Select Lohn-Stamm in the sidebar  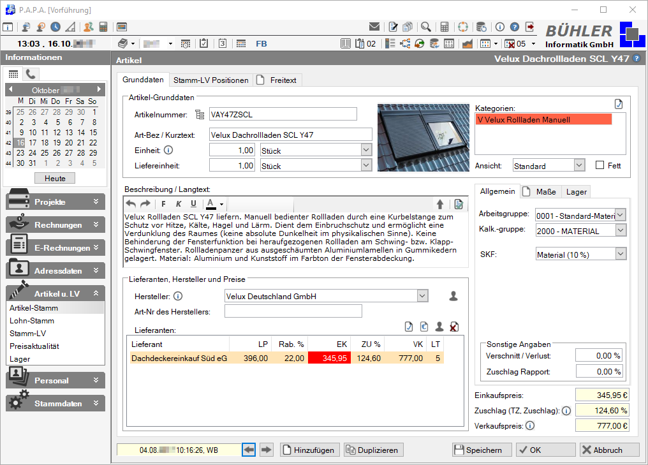32,321
